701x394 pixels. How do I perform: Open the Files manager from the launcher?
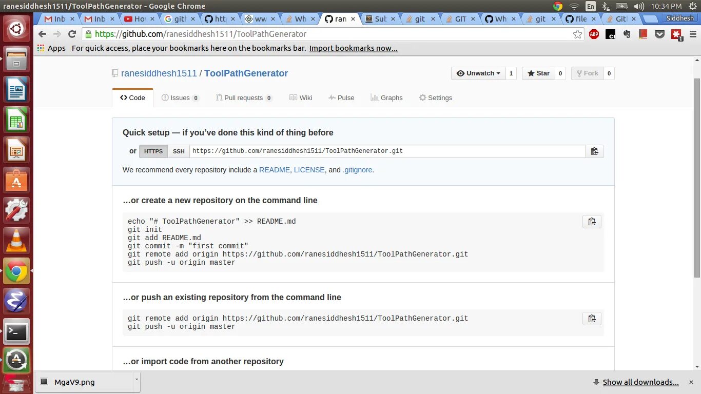pos(16,59)
